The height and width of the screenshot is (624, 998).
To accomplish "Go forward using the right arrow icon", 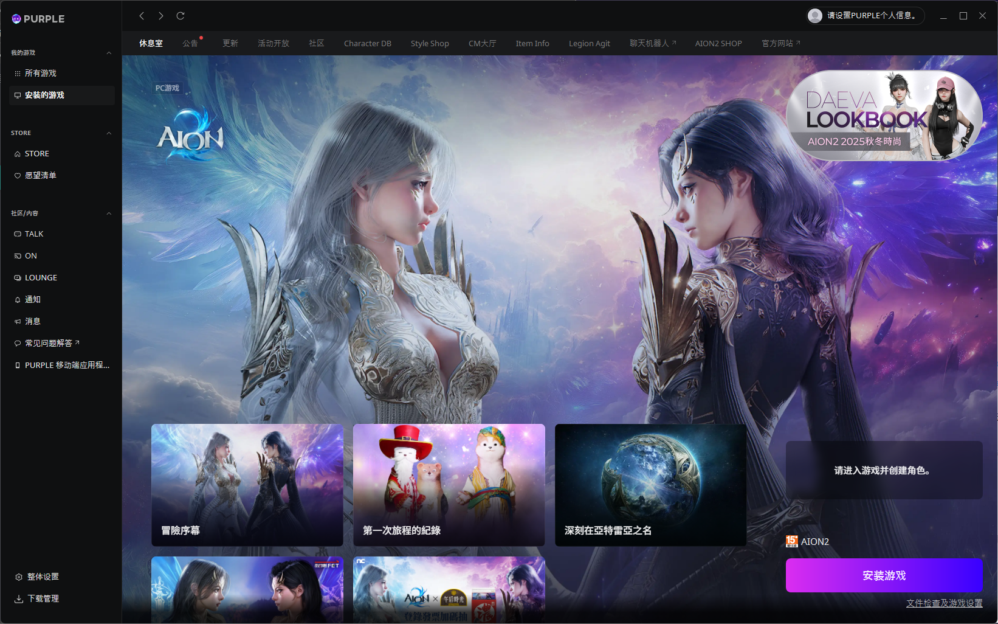I will [161, 16].
